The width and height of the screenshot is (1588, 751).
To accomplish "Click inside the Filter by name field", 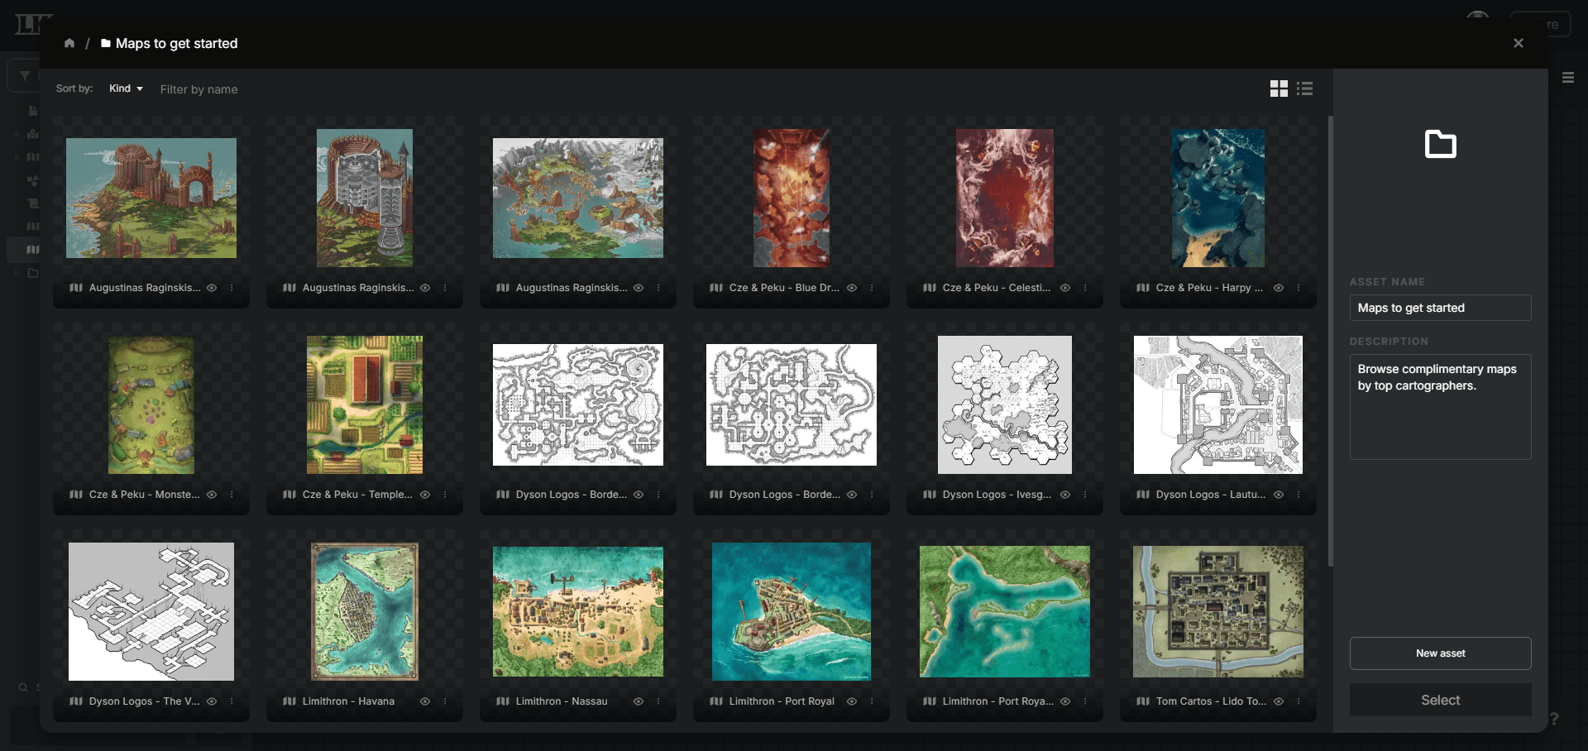I will (x=198, y=89).
